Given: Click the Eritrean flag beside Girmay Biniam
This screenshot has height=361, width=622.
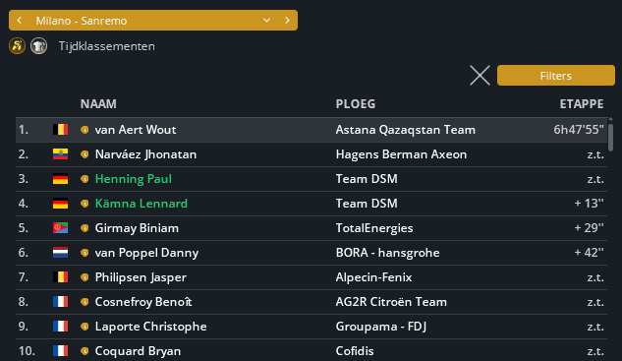Looking at the screenshot, I should (x=60, y=228).
